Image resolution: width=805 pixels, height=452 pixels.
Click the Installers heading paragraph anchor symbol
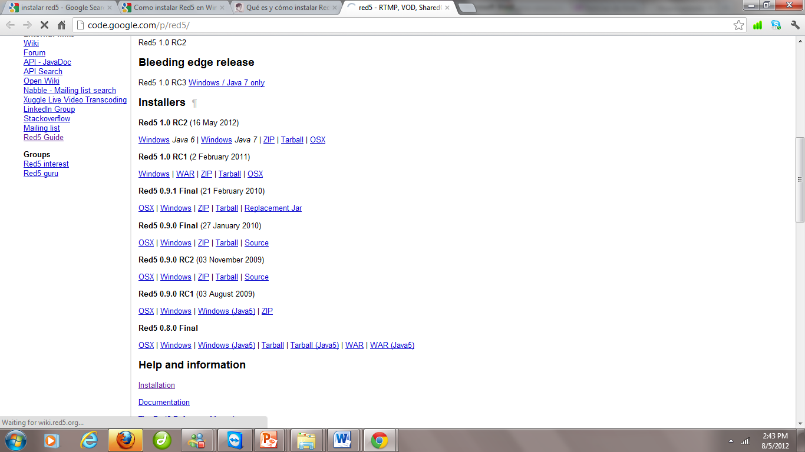[194, 103]
